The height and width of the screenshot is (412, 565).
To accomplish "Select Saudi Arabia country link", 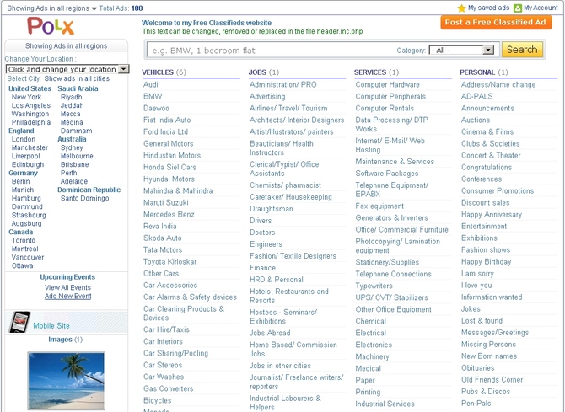I will click(78, 88).
